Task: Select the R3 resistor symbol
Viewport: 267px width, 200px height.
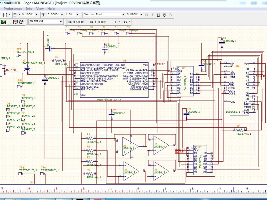Action: pos(90,138)
